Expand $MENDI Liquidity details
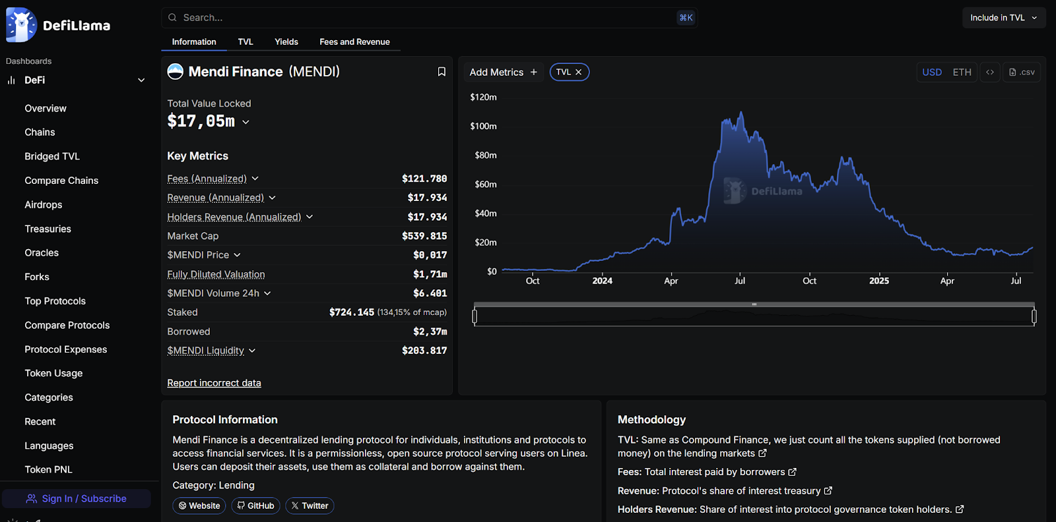The height and width of the screenshot is (522, 1056). click(252, 351)
